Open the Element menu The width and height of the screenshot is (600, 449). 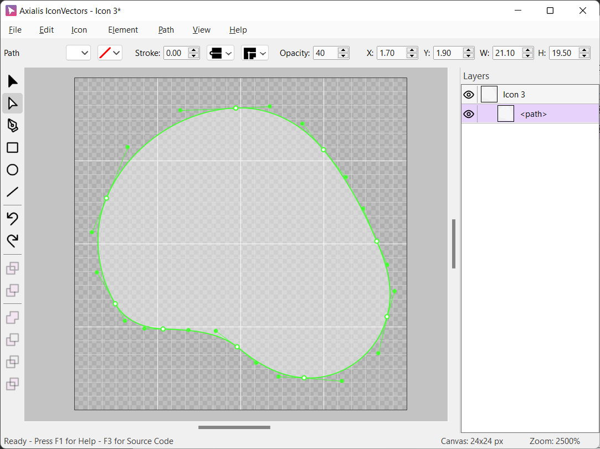[x=123, y=30]
